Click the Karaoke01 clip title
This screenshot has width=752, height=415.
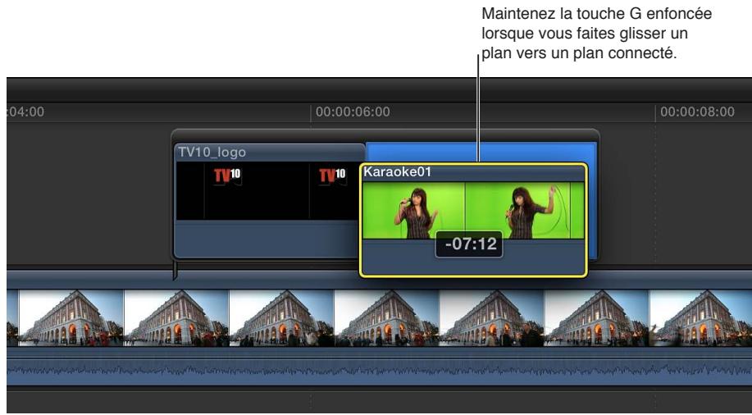coord(397,171)
